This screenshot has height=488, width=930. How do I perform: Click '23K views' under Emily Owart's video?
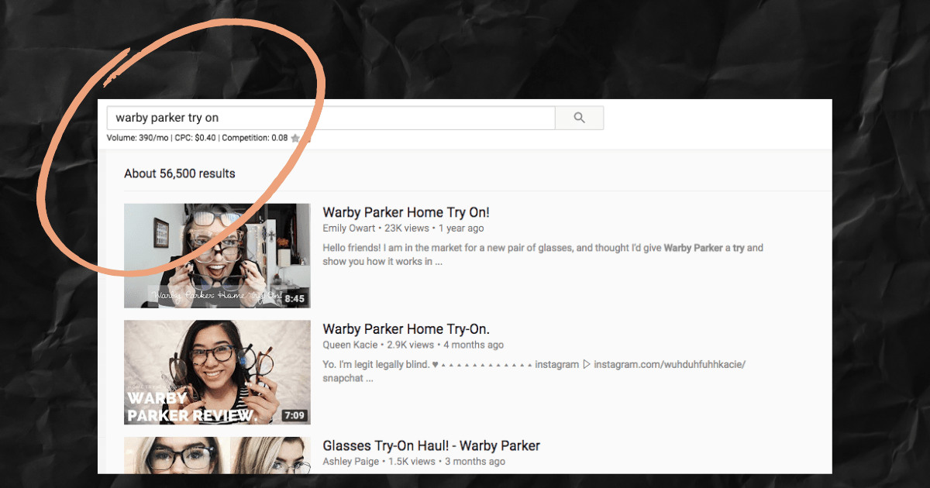pyautogui.click(x=408, y=229)
